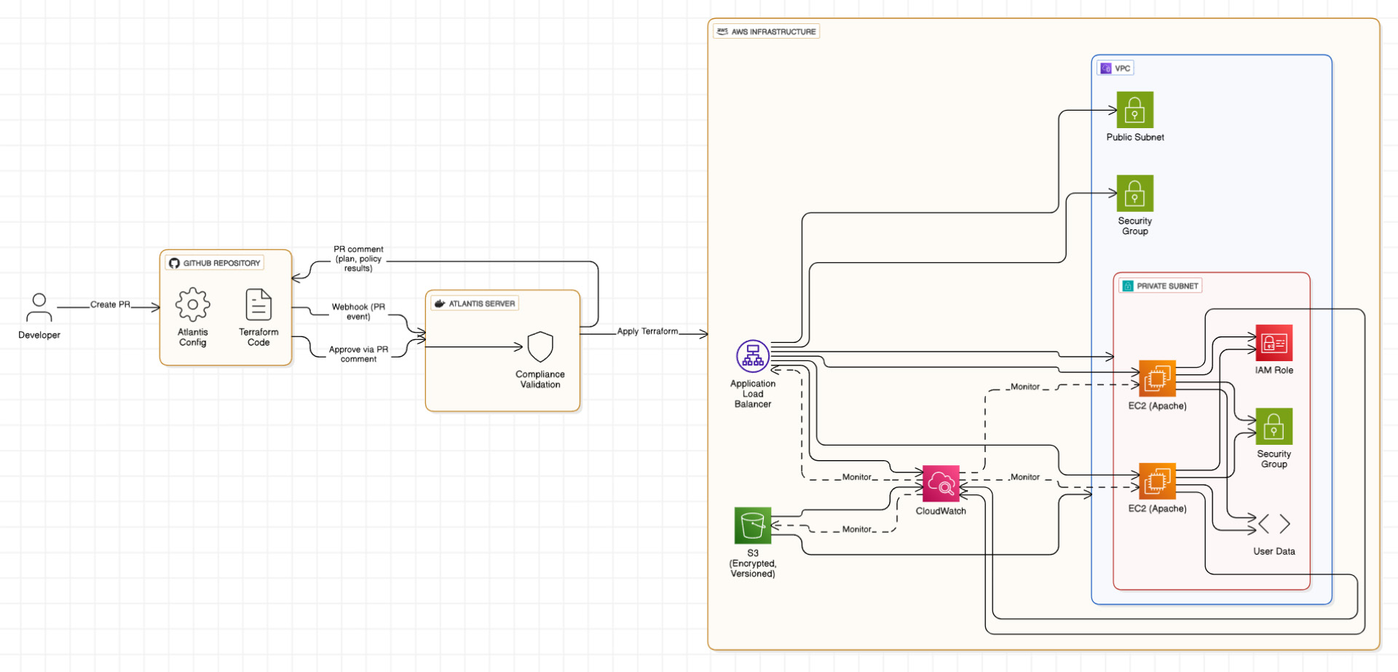Select the Terraform Code document icon
The image size is (1398, 672).
pos(258,304)
